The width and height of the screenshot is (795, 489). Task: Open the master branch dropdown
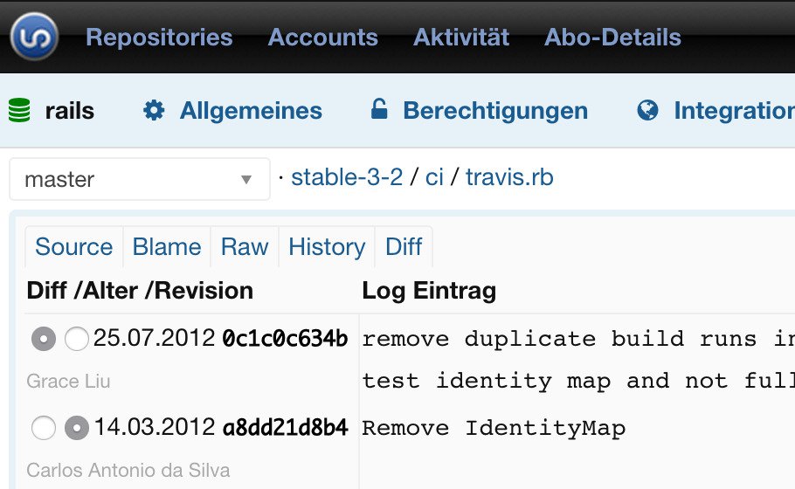[139, 180]
